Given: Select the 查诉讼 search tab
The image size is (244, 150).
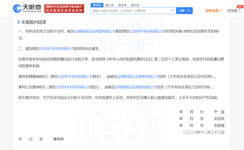Looking at the screenshot, I should click(97, 5).
